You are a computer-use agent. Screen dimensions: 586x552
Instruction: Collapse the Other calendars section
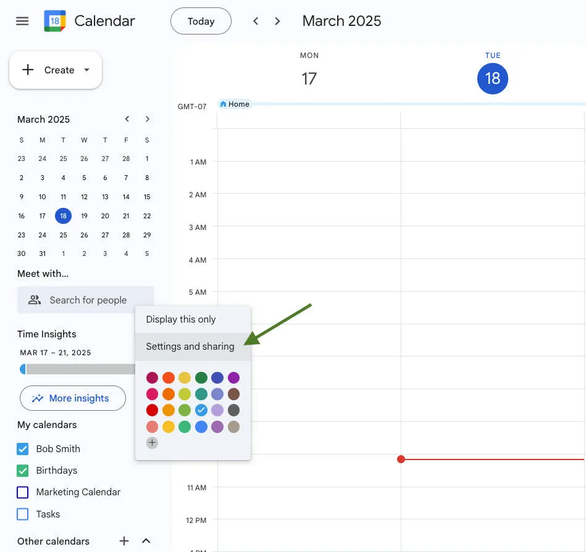click(146, 541)
